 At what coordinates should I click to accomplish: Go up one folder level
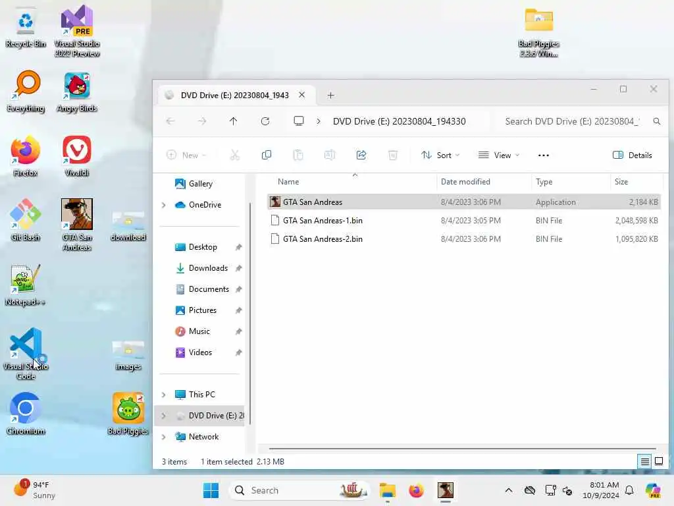234,121
